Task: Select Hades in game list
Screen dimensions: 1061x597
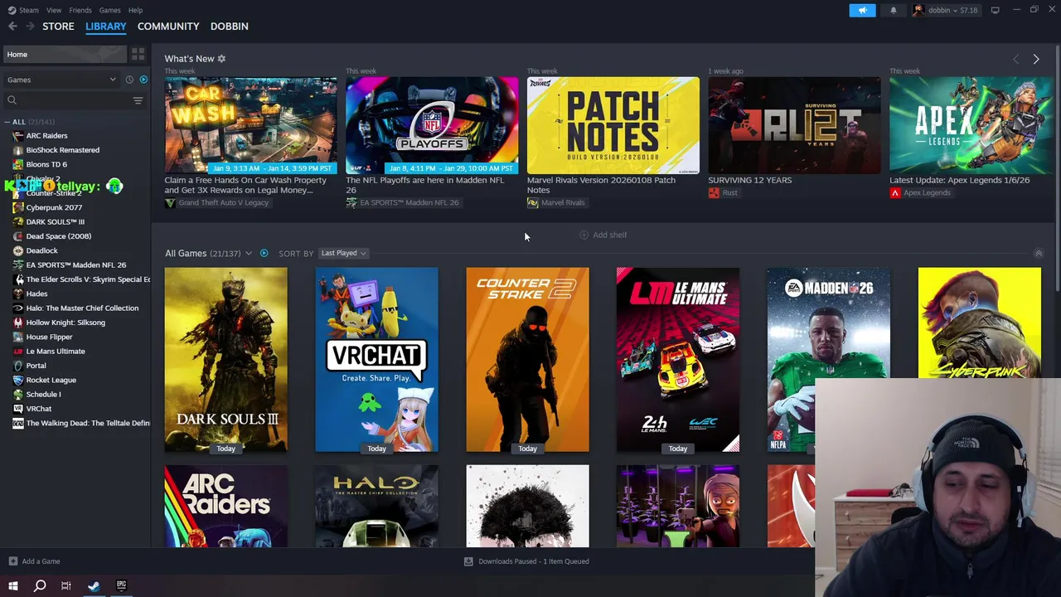Action: pos(36,294)
